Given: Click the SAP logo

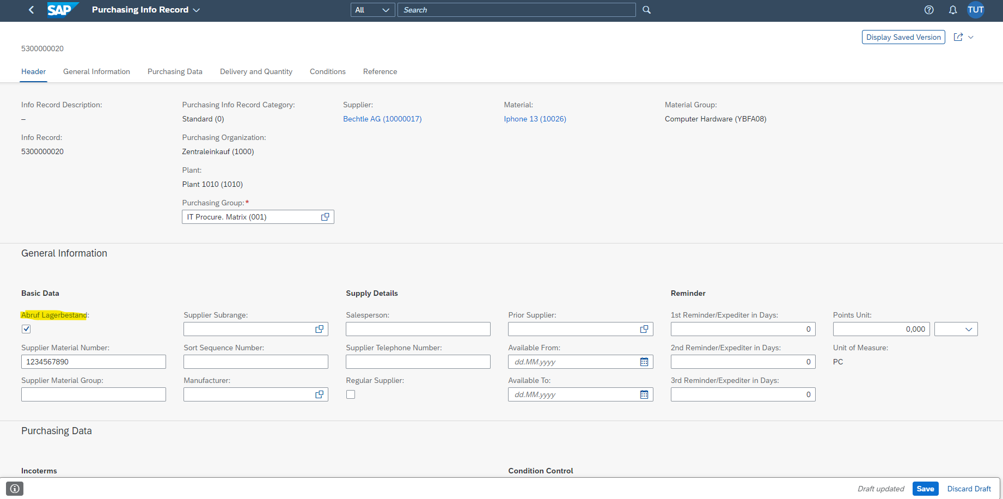Looking at the screenshot, I should tap(62, 10).
